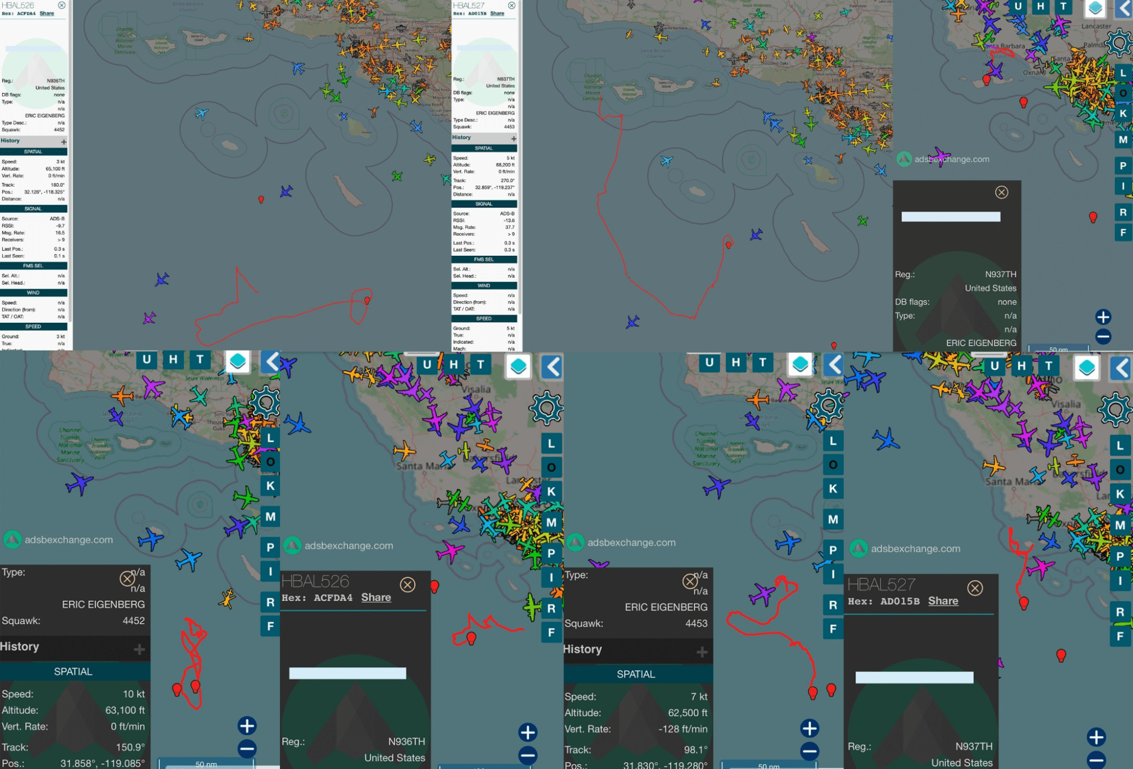Click red balloon marker ending white HBAL526 panel's track
Viewport: 1133px width, 769px height.
(x=367, y=300)
